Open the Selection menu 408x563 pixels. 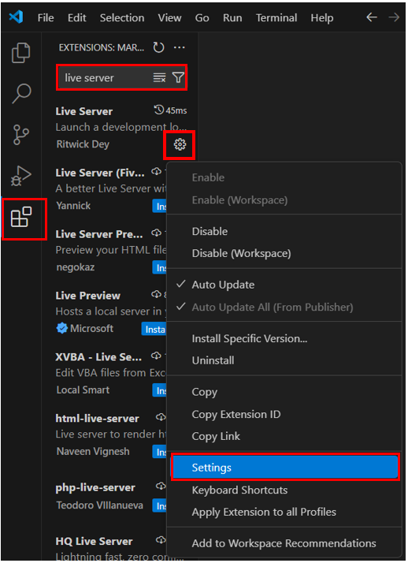point(122,17)
